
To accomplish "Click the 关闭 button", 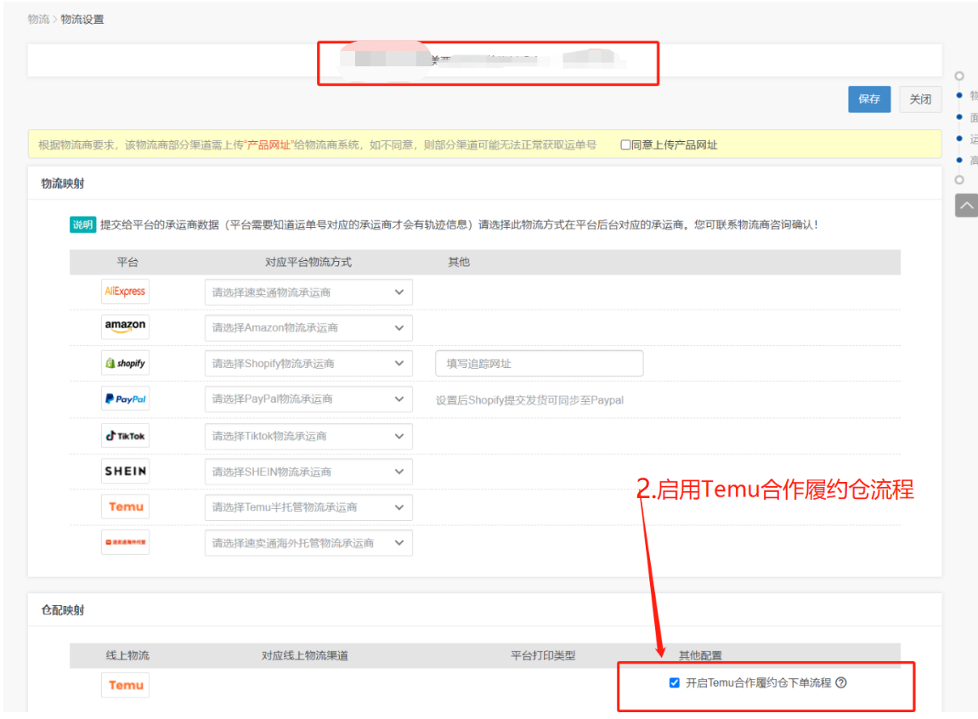I will (x=920, y=99).
